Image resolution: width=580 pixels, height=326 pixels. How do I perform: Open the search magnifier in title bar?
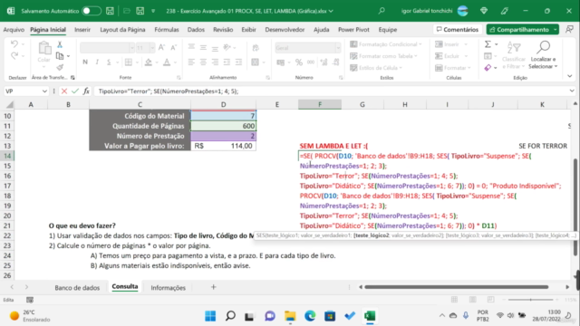click(x=382, y=11)
